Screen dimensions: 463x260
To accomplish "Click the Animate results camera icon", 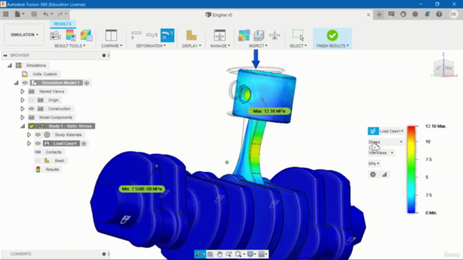I will click(55, 35).
